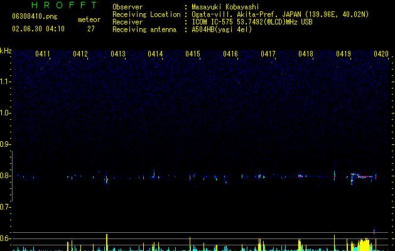This screenshot has height=251, width=395.
Task: Click antenna value A504HB(yagi 4el)
Action: [x=222, y=29]
